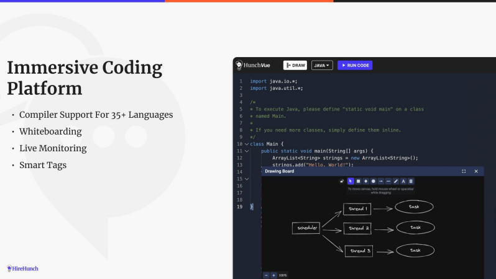Click the 'Smart Tags' bullet text

click(x=43, y=165)
